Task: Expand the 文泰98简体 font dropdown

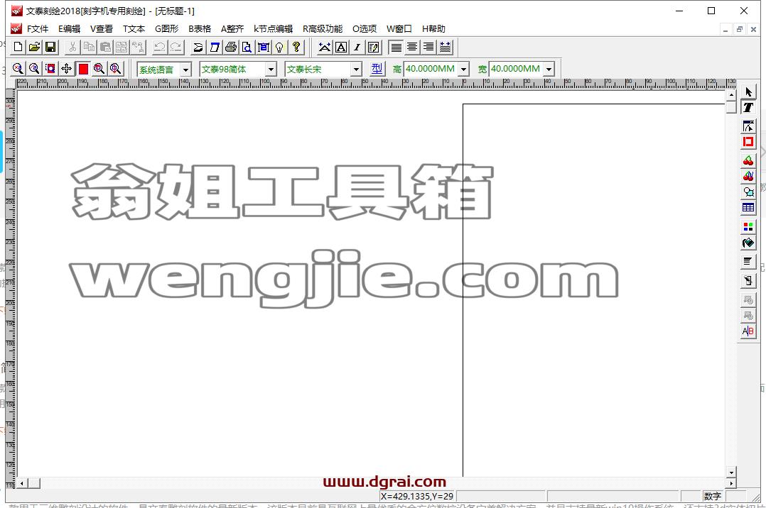Action: coord(271,70)
